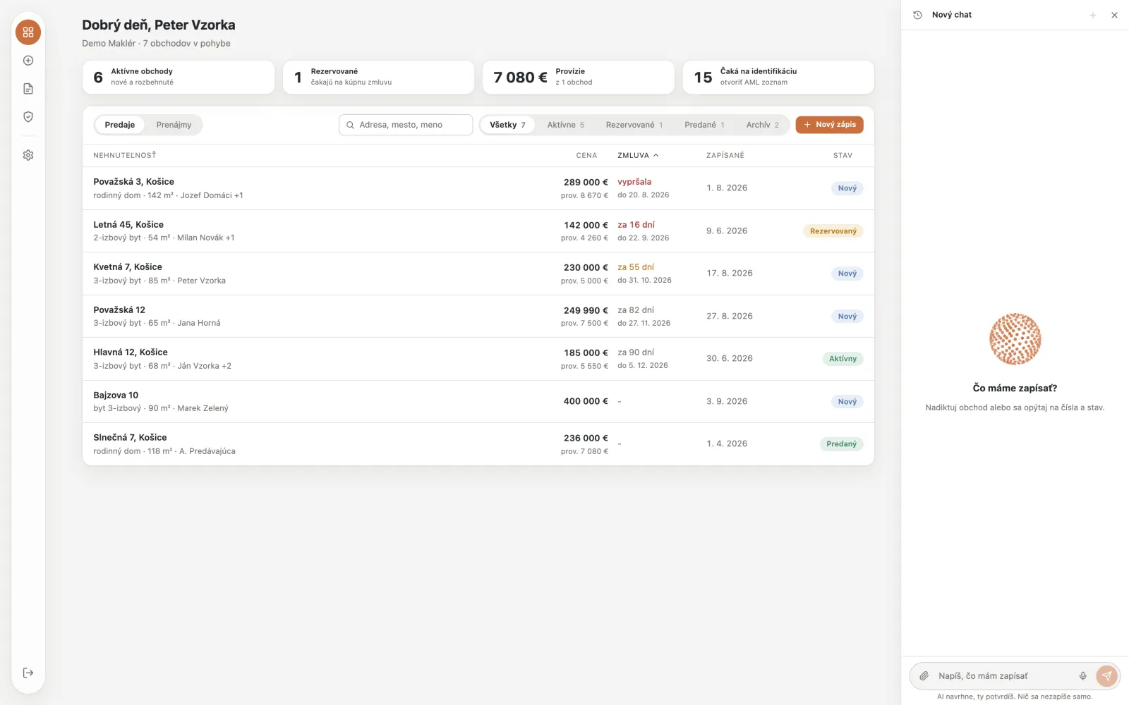Click the Nový zápis button
This screenshot has width=1129, height=705.
click(829, 125)
